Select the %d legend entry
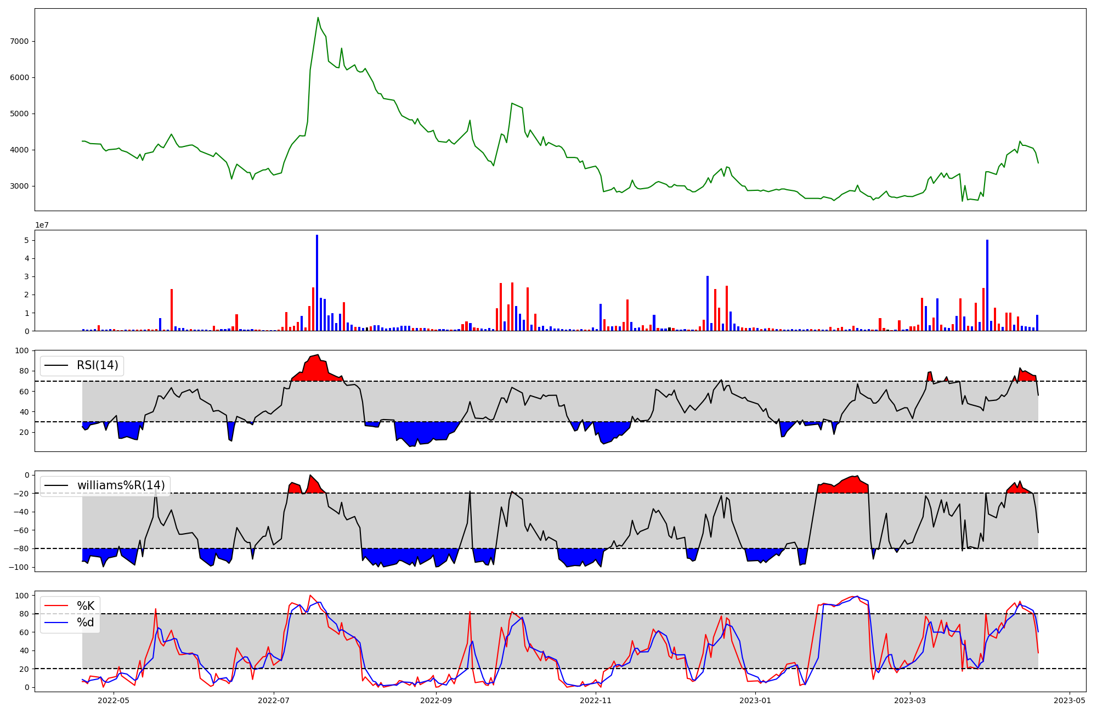 click(85, 623)
